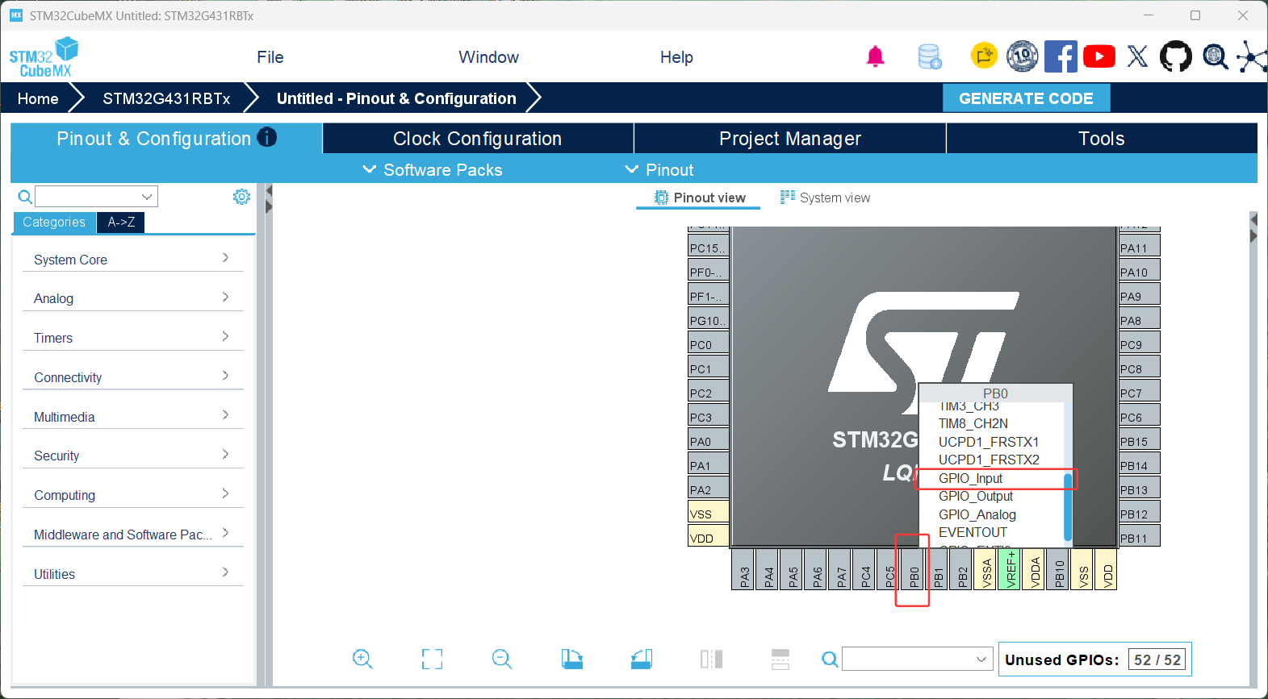
Task: Open the Window menu
Action: pos(488,57)
